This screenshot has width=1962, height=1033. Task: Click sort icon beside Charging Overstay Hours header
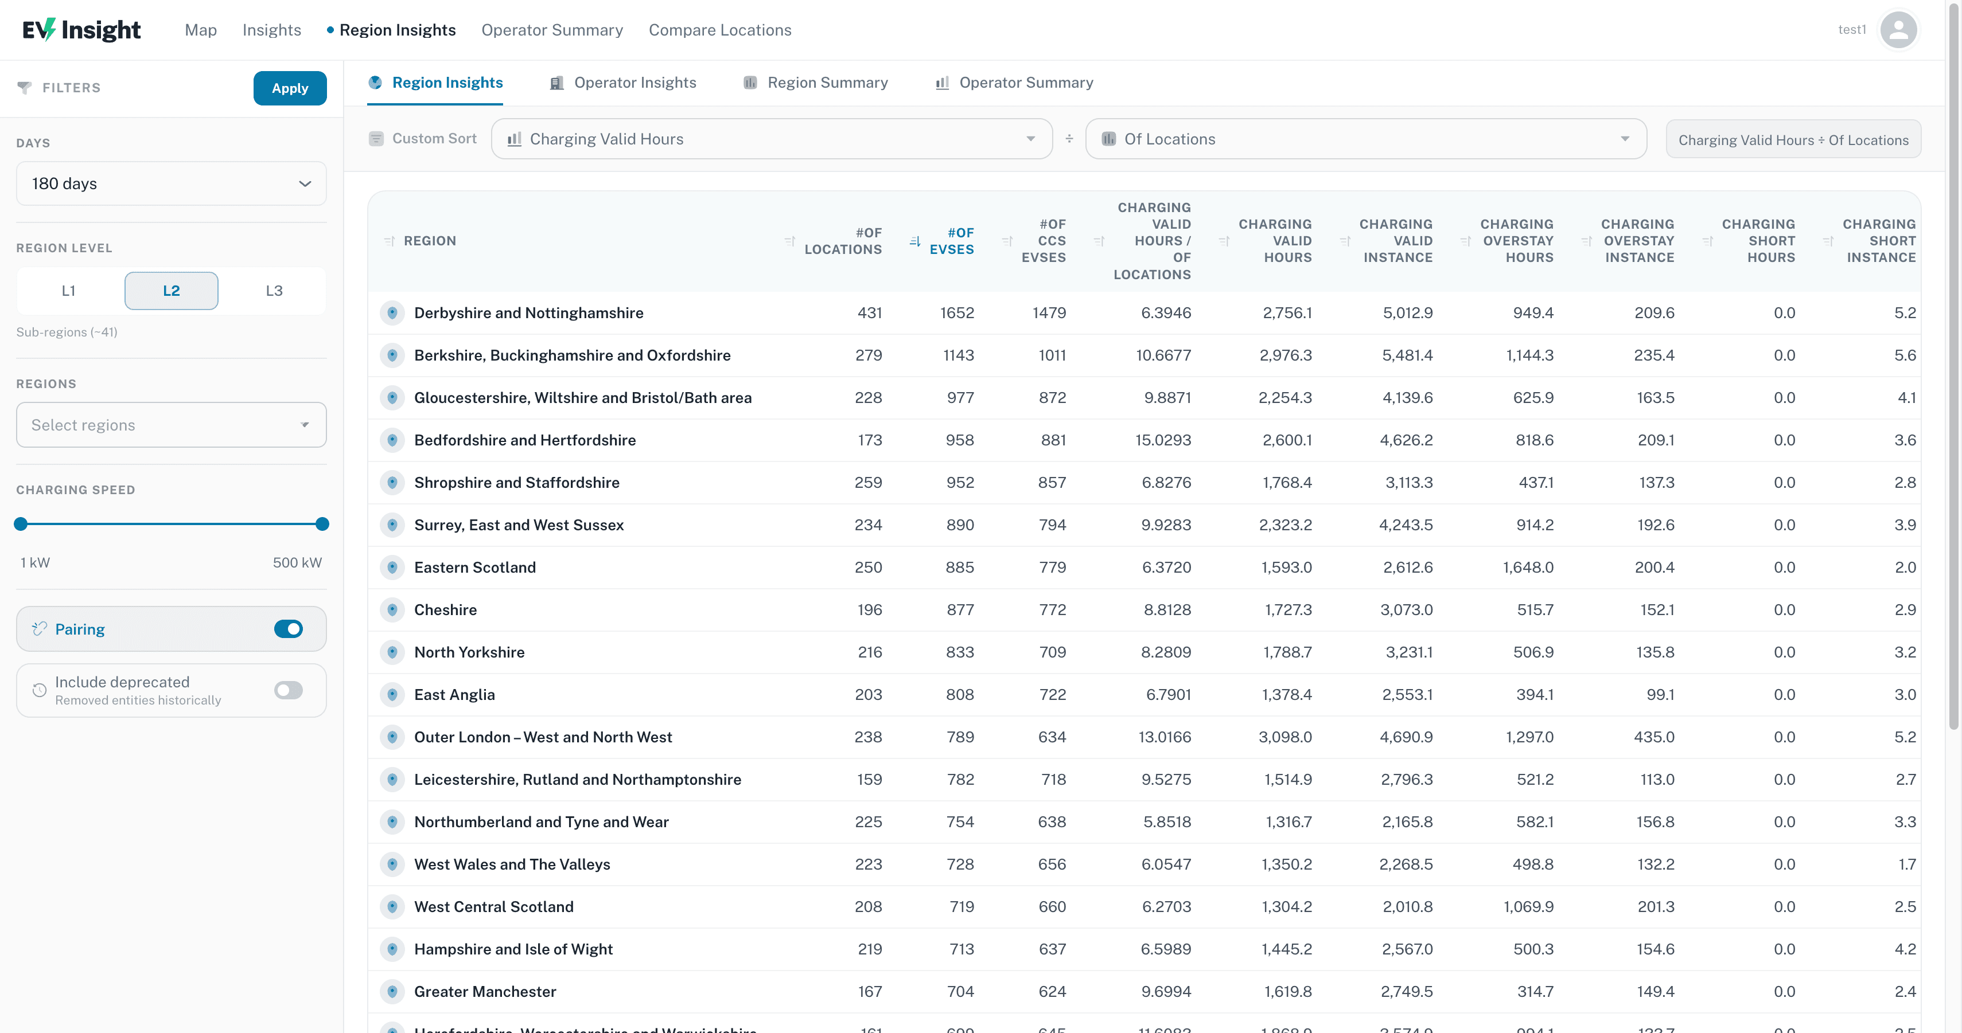pos(1465,241)
